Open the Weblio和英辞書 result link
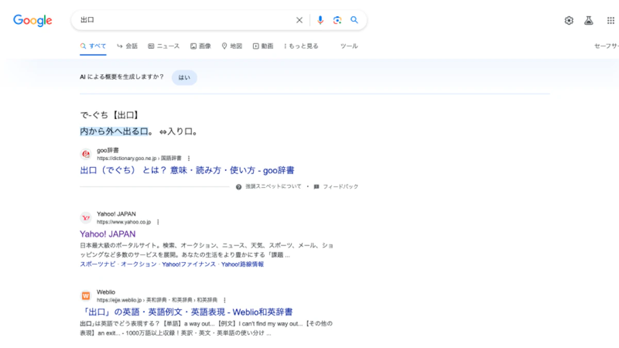The width and height of the screenshot is (619, 348). pos(187,312)
